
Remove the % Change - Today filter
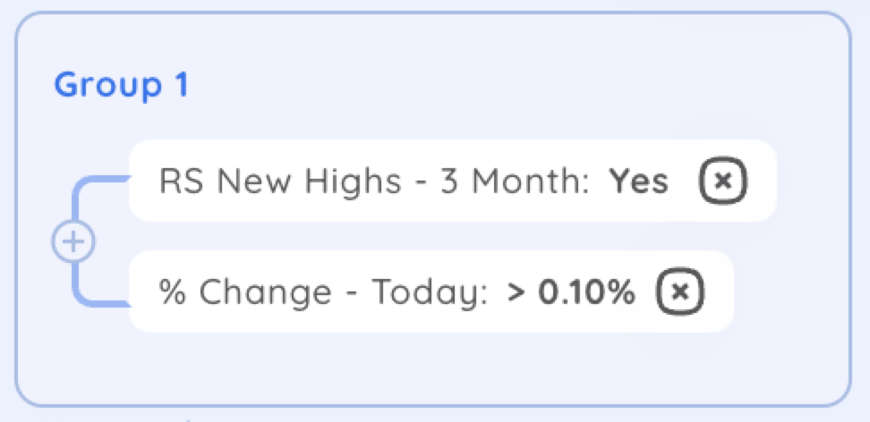pos(681,291)
